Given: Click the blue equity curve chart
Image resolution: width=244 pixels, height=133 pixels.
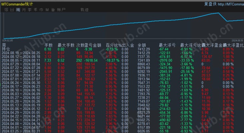Looking at the screenshot, I should (x=123, y=26).
